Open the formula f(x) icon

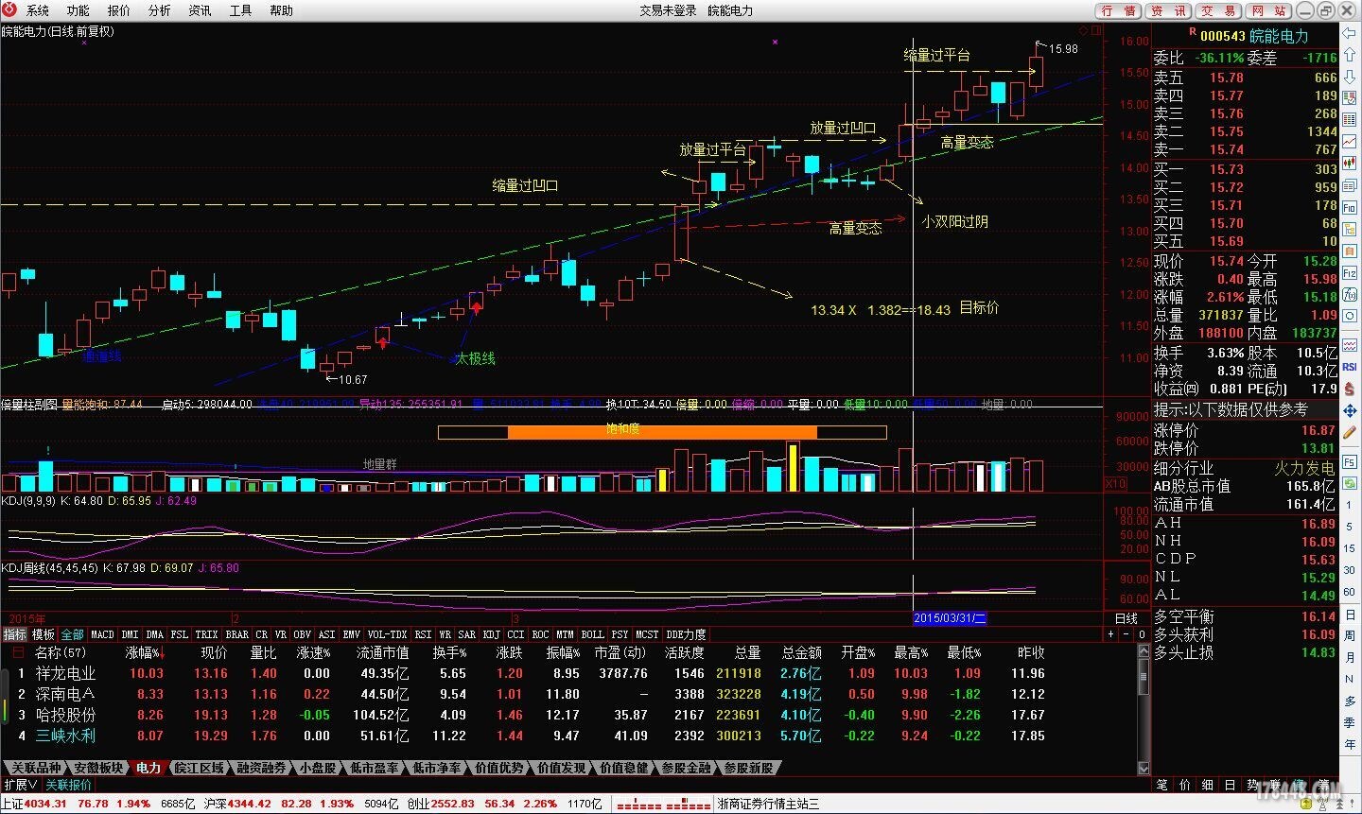1350,294
